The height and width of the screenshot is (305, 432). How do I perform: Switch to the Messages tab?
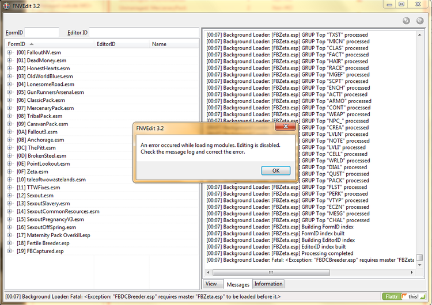coord(238,284)
